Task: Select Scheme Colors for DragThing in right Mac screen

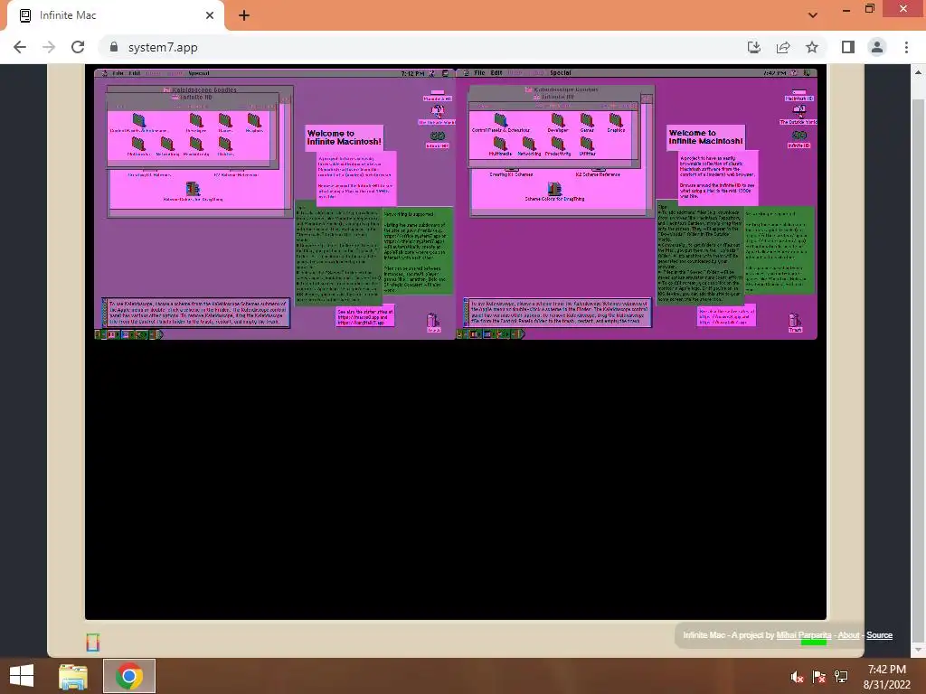Action: click(554, 192)
